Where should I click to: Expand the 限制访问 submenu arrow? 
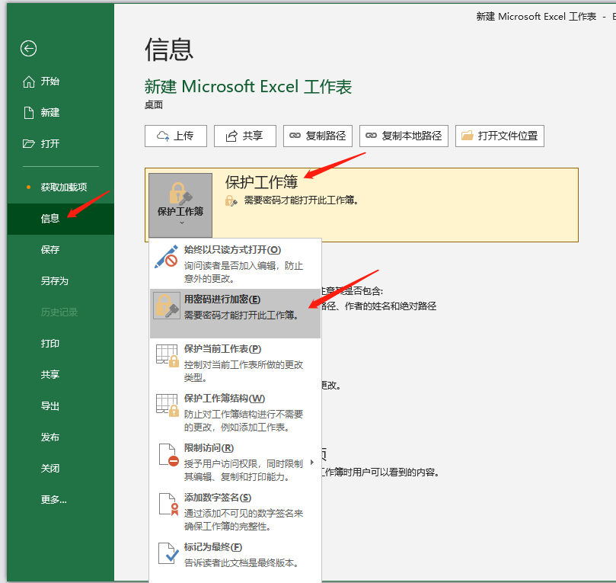coord(312,463)
